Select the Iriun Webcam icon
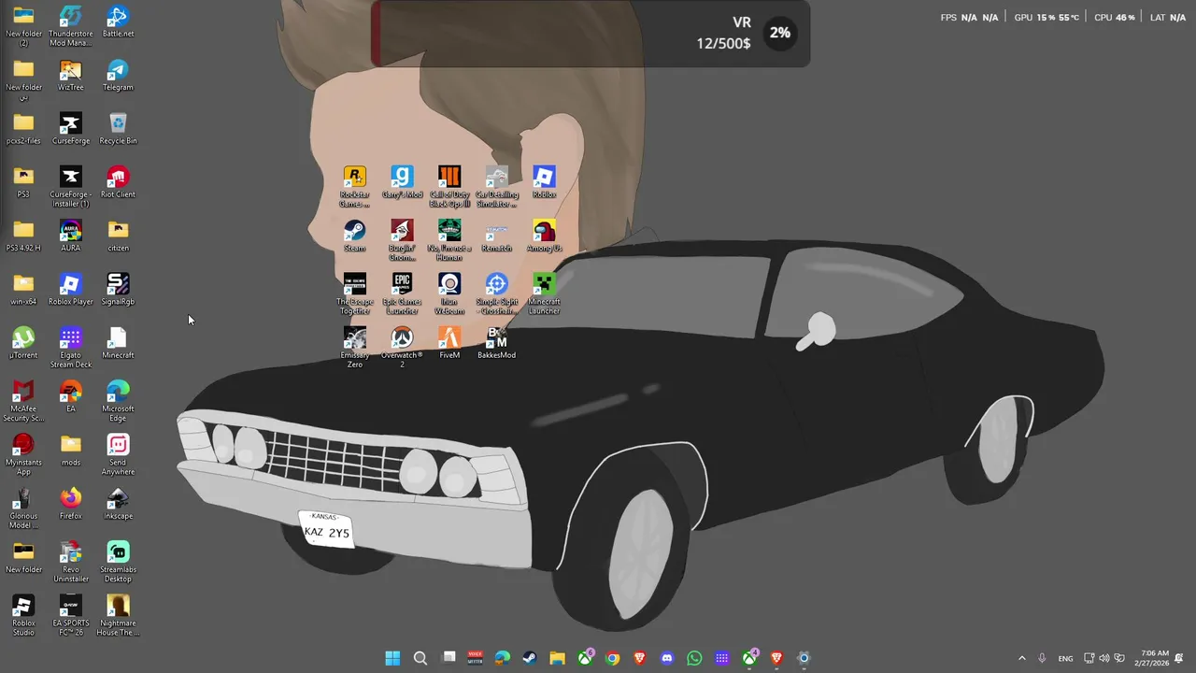Image resolution: width=1196 pixels, height=673 pixels. (449, 294)
